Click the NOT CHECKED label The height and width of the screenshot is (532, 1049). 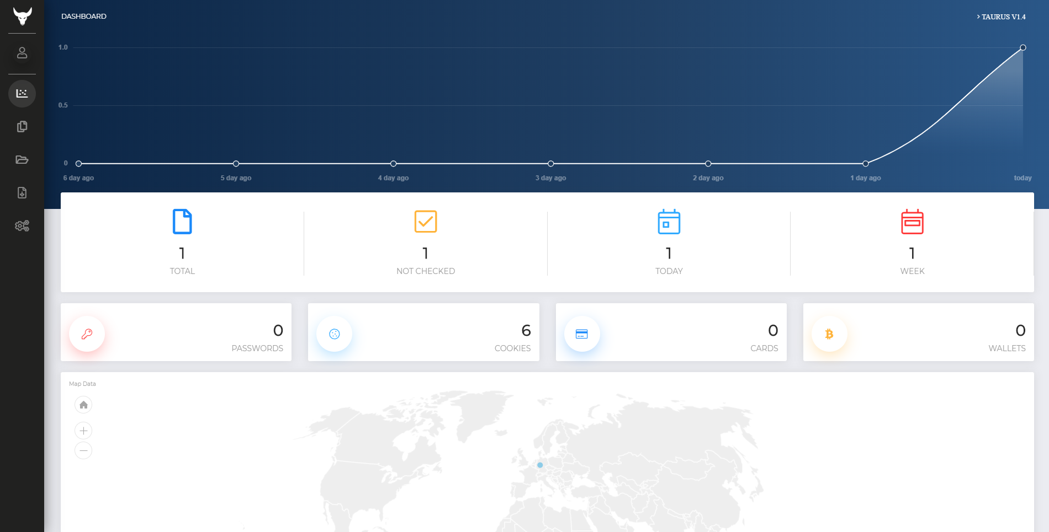(x=426, y=271)
